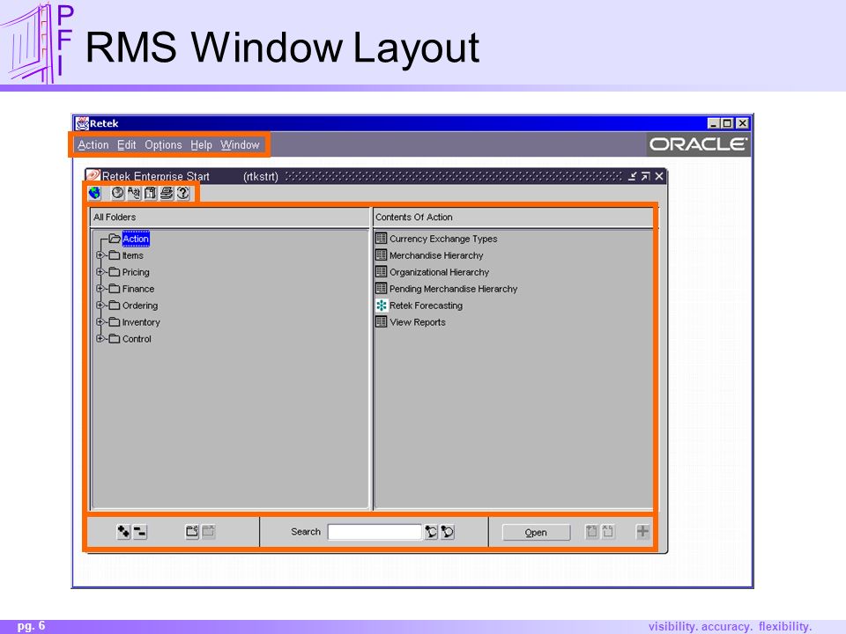This screenshot has width=846, height=634.
Task: Click the help question mark icon
Action: point(183,193)
